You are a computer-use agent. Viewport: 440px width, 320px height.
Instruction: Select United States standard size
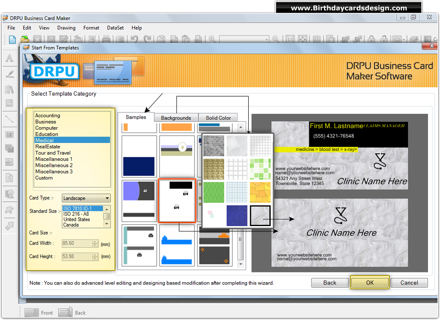coord(77,219)
